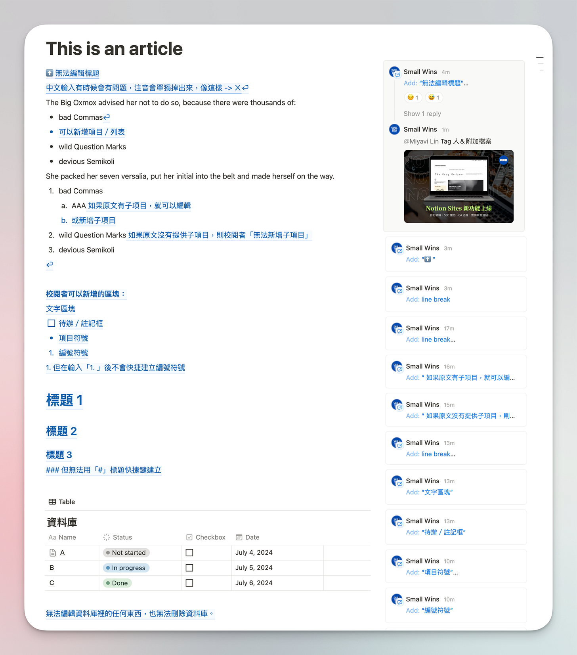Screen dimensions: 577x655
Task: Check the checkbox in row C
Action: point(189,583)
